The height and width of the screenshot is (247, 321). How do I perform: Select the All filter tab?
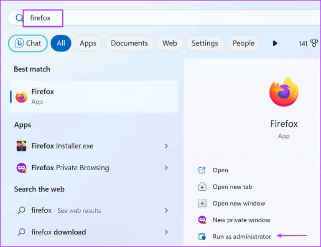tap(61, 43)
